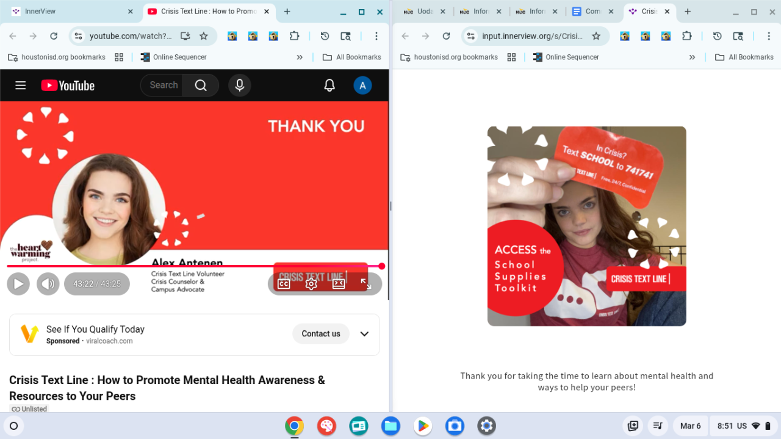Screen dimensions: 781x439
Task: Open Settings gear on the shelf
Action: [x=486, y=426]
